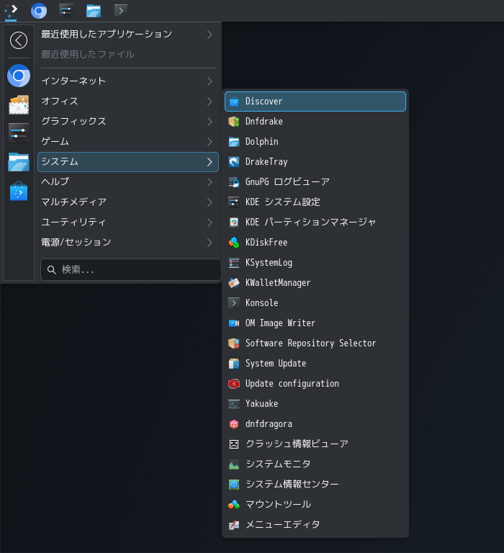Screen dimensions: 504x553
Task: Select the システム category label
Action: [x=60, y=161]
